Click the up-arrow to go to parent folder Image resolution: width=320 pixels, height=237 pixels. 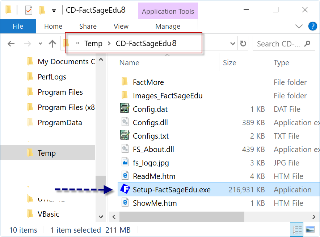pyautogui.click(x=52, y=44)
